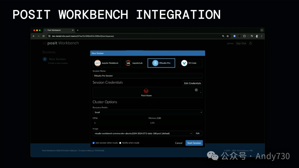Click the Sign Out link
Image resolution: width=299 pixels, height=168 pixels.
tap(241, 43)
